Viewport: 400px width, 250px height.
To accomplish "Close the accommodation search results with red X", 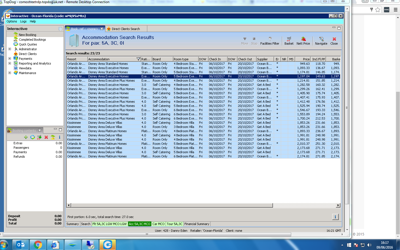I will click(334, 41).
